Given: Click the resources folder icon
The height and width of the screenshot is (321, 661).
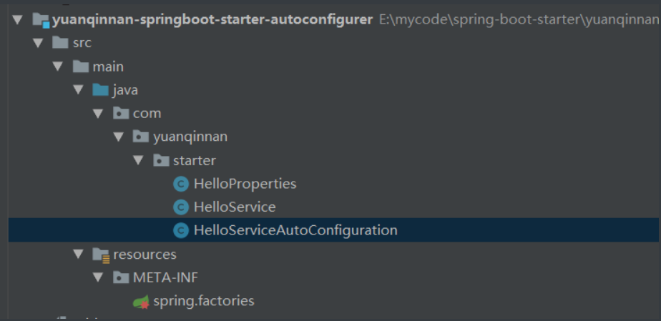Looking at the screenshot, I should 101,255.
